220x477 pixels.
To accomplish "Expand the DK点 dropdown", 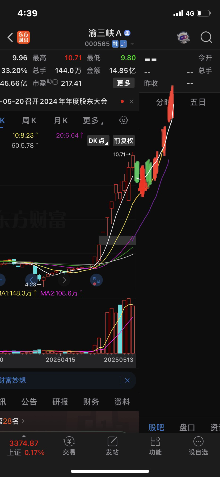I will tap(98, 141).
